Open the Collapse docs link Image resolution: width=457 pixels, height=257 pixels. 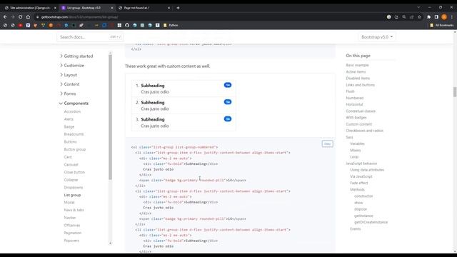pyautogui.click(x=71, y=180)
